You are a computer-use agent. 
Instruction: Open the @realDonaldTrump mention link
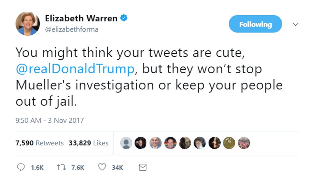75,69
